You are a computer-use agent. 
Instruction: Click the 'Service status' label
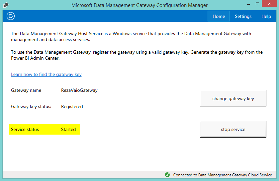(x=25, y=129)
